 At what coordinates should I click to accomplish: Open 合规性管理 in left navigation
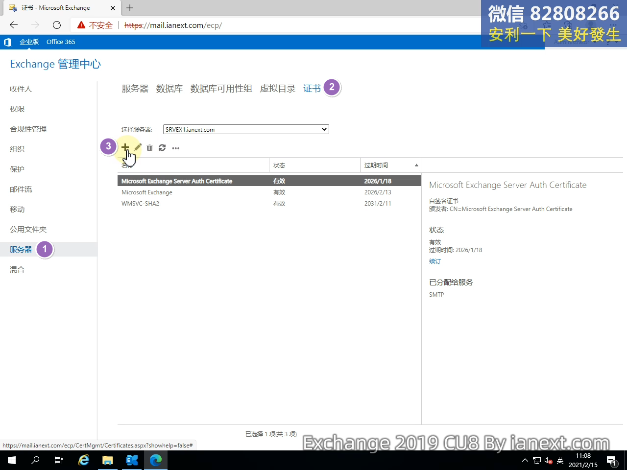28,129
